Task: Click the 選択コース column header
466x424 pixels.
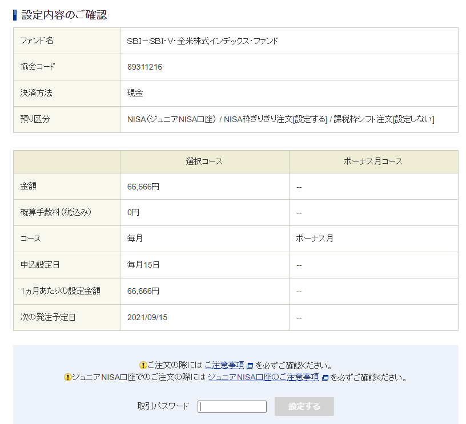Action: 204,161
